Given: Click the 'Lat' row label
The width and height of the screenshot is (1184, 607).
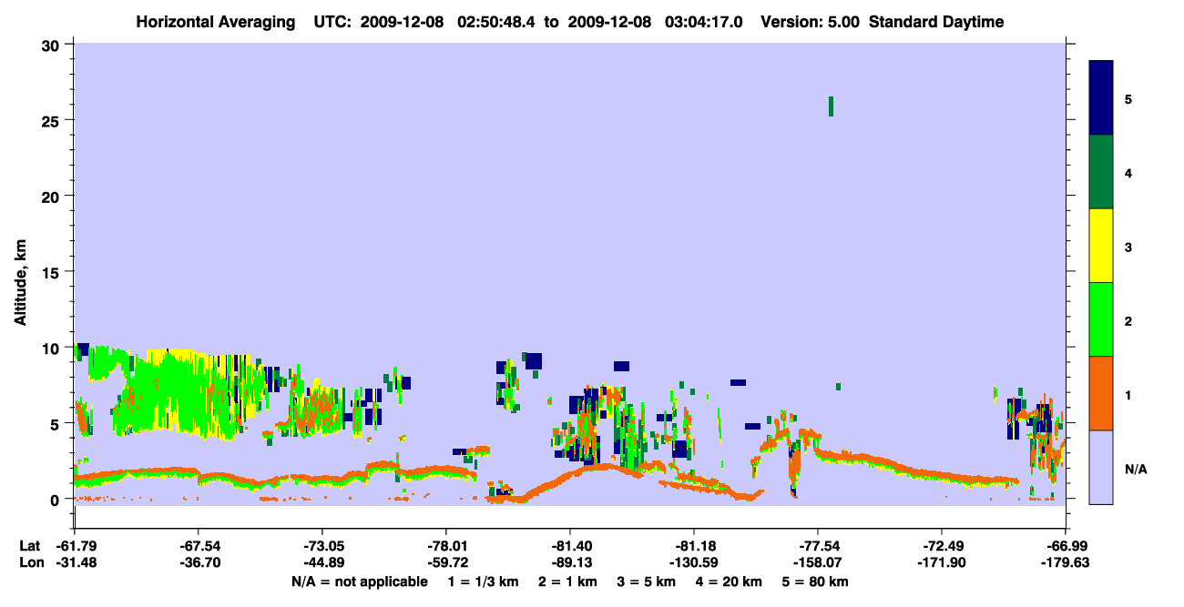Looking at the screenshot, I should [x=28, y=546].
